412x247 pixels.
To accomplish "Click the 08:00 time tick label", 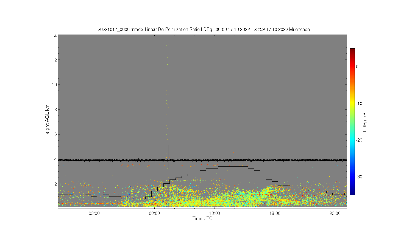I will (154, 213).
